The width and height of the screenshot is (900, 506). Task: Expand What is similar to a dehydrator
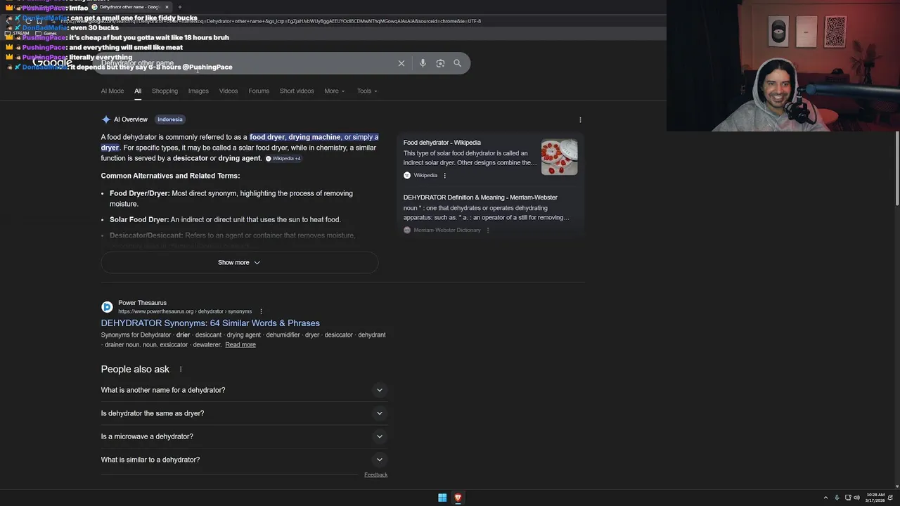(244, 460)
